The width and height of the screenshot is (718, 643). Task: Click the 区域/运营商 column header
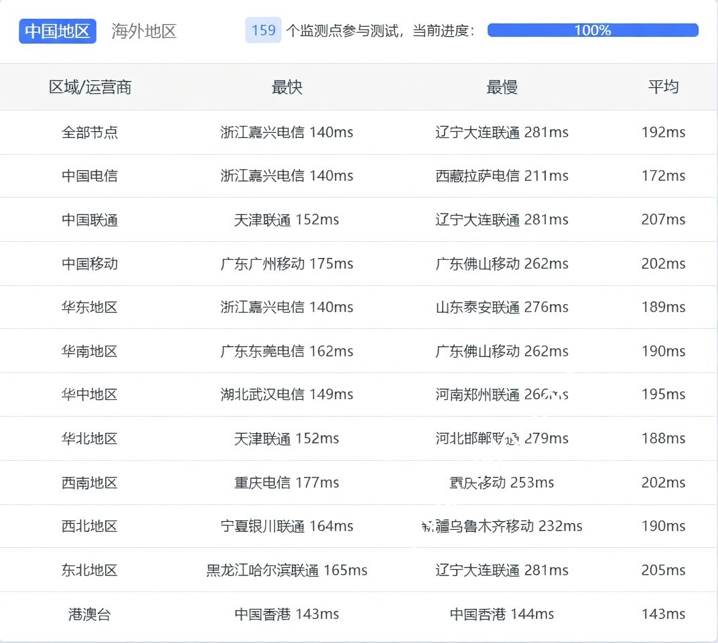click(x=90, y=87)
